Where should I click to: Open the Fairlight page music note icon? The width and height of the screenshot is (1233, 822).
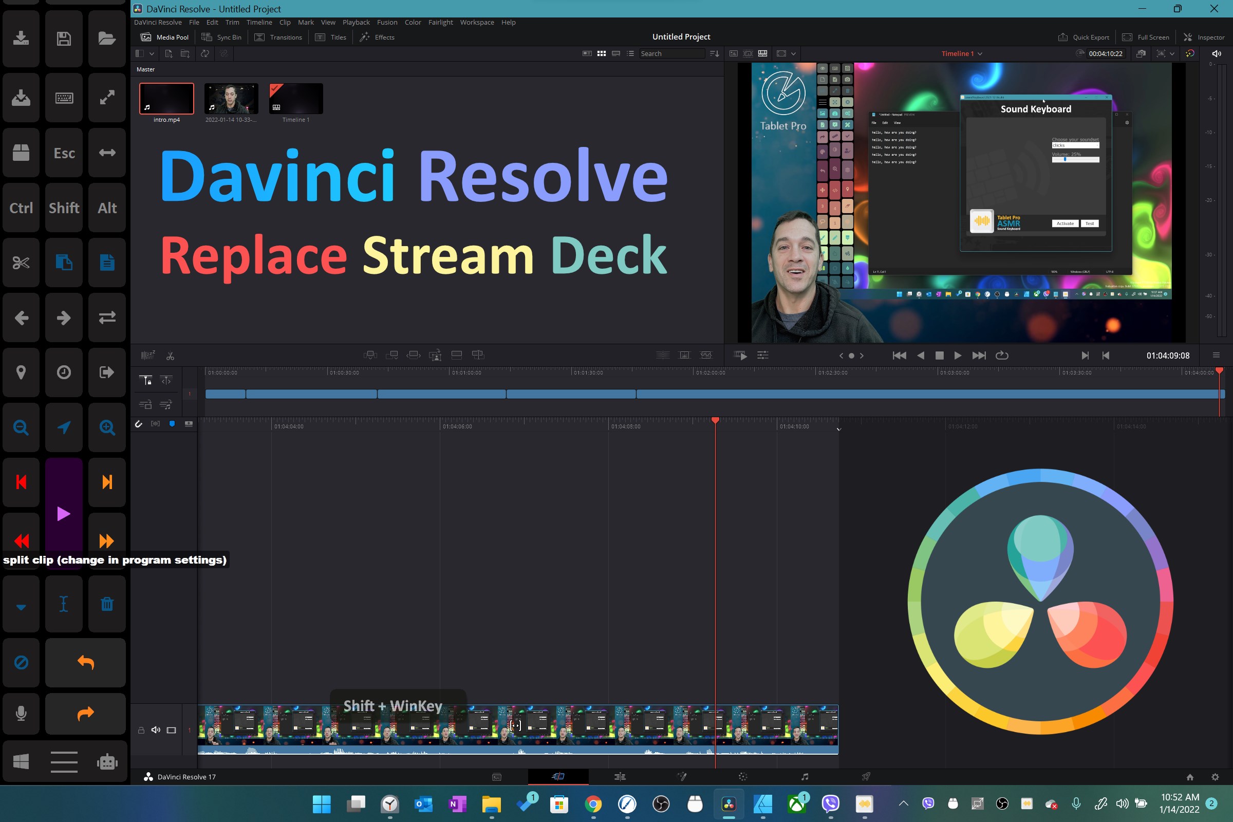click(805, 776)
